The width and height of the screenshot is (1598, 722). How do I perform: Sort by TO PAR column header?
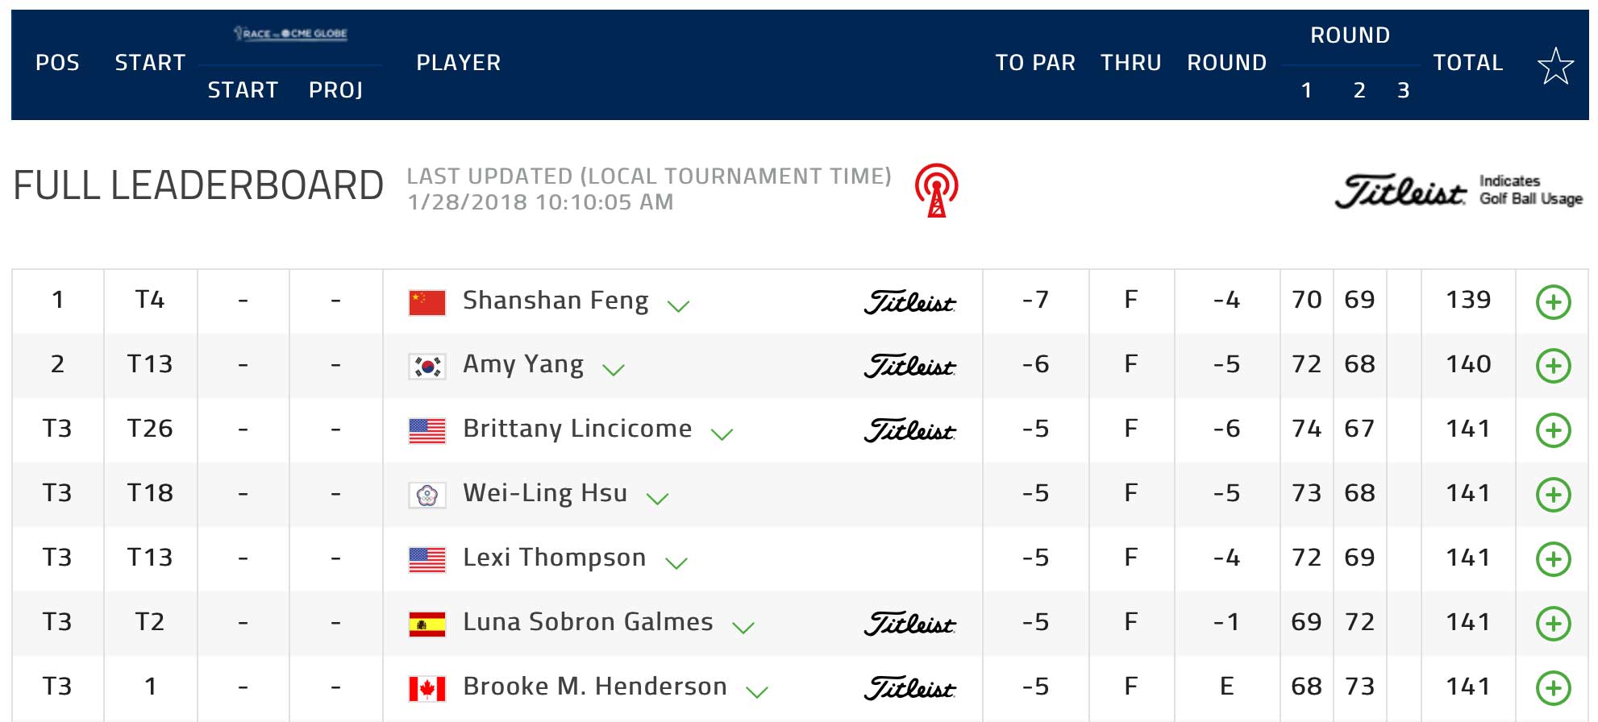coord(1035,63)
